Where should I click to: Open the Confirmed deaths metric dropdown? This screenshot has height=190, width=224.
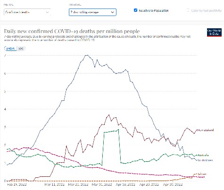coord(27,12)
